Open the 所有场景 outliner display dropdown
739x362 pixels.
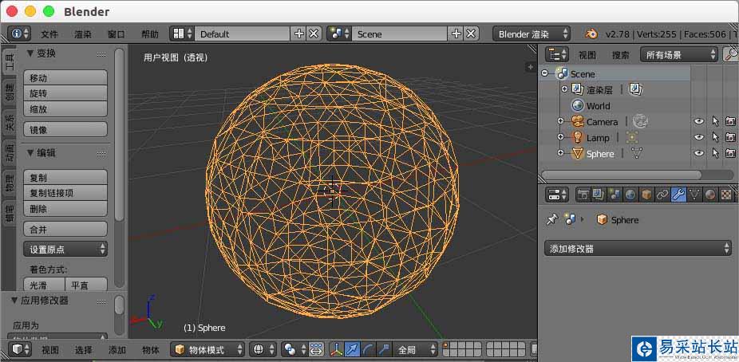(x=679, y=54)
